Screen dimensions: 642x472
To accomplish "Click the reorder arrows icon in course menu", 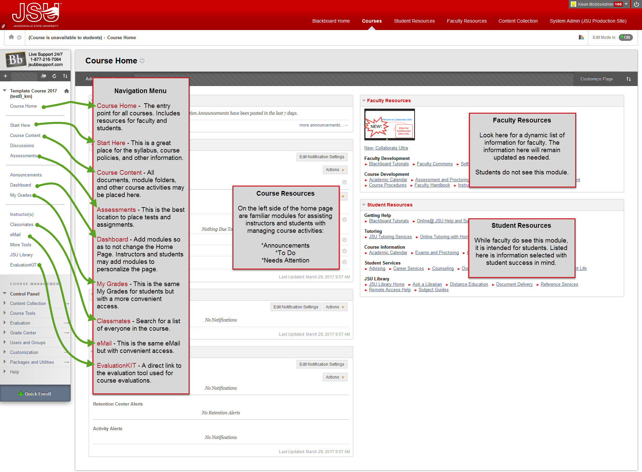I will coord(65,76).
